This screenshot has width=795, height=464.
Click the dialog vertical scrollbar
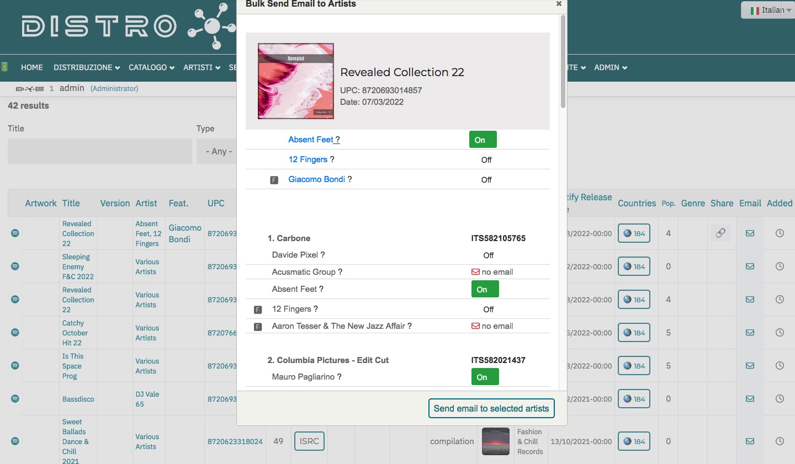563,62
